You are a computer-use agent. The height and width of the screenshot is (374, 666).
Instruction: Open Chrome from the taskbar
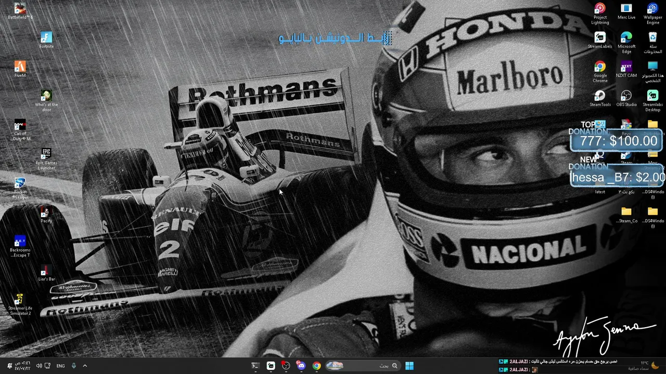[316, 366]
